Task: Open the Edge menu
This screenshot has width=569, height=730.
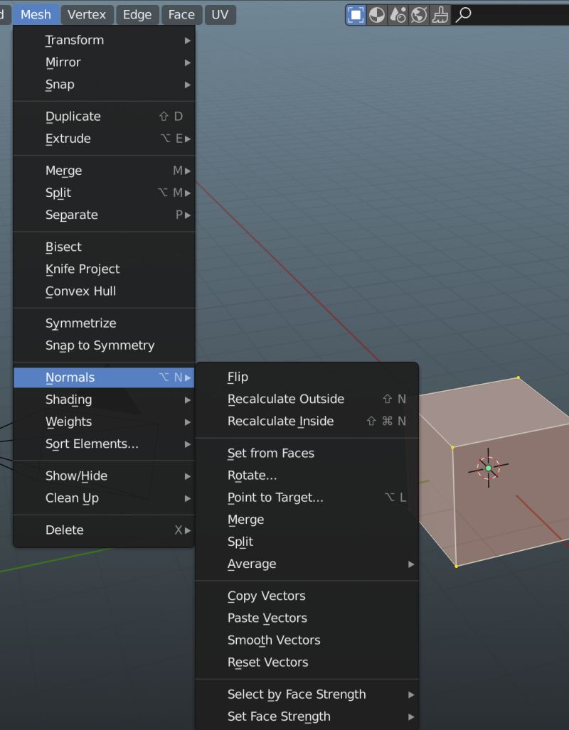Action: click(x=137, y=14)
